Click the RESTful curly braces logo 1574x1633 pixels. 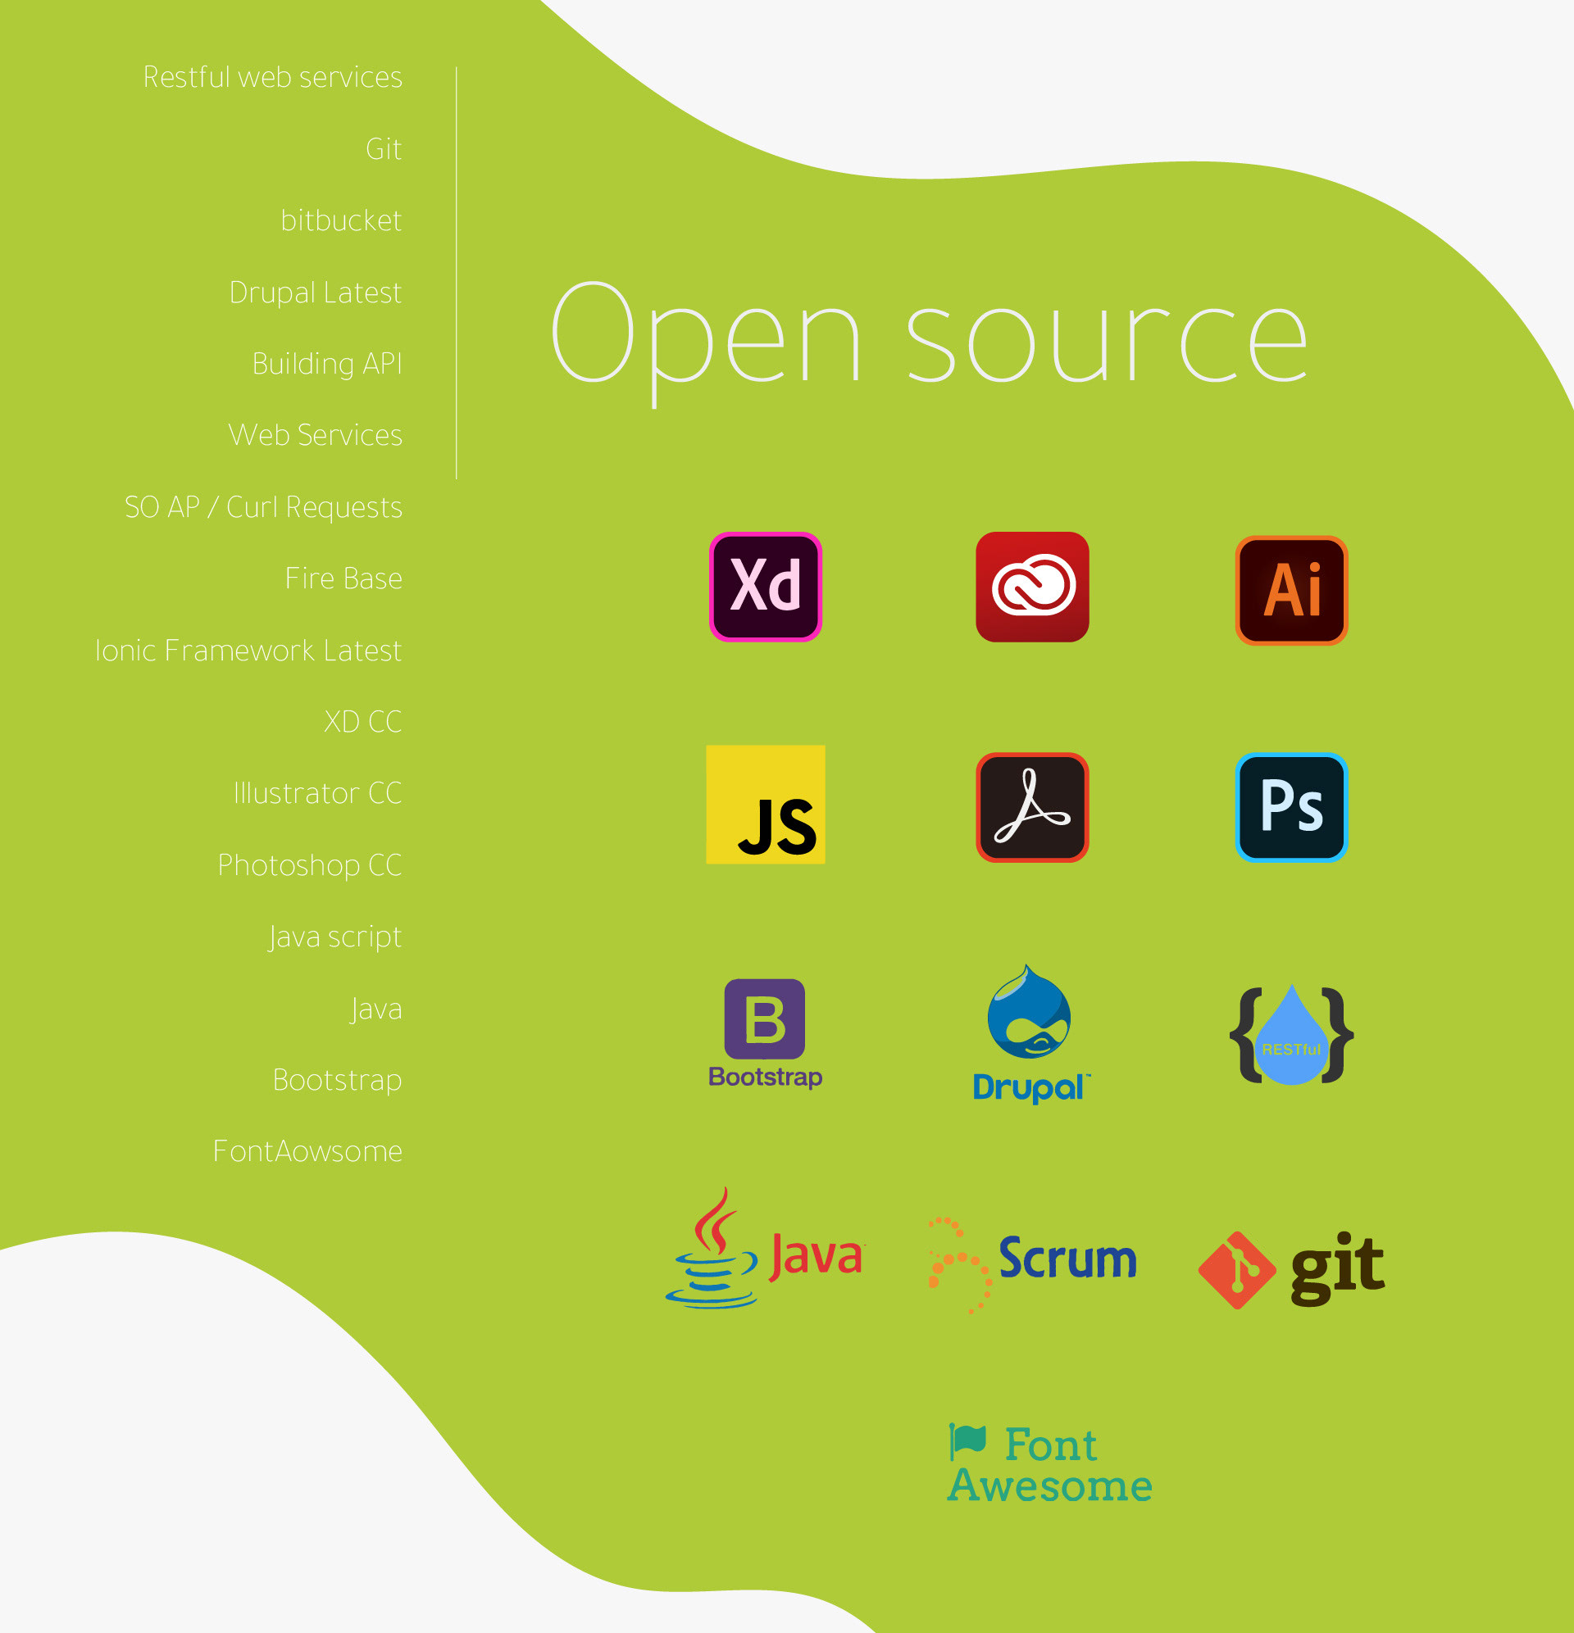pos(1291,1034)
